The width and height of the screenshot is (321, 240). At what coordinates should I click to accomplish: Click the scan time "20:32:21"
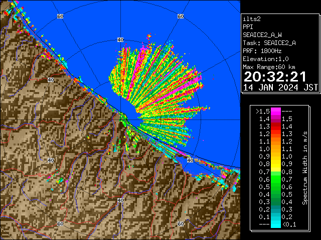pos(275,76)
